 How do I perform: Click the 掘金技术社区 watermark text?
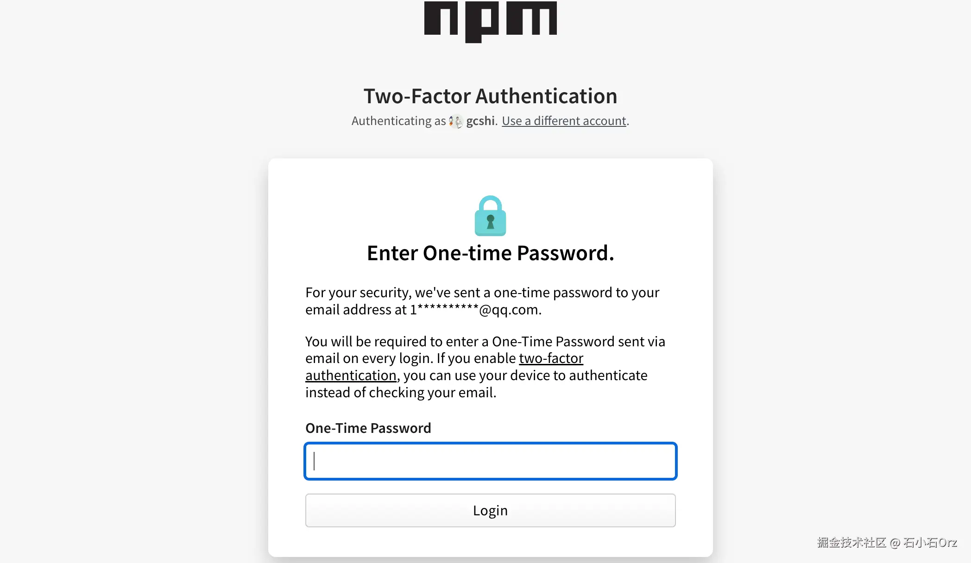click(851, 543)
